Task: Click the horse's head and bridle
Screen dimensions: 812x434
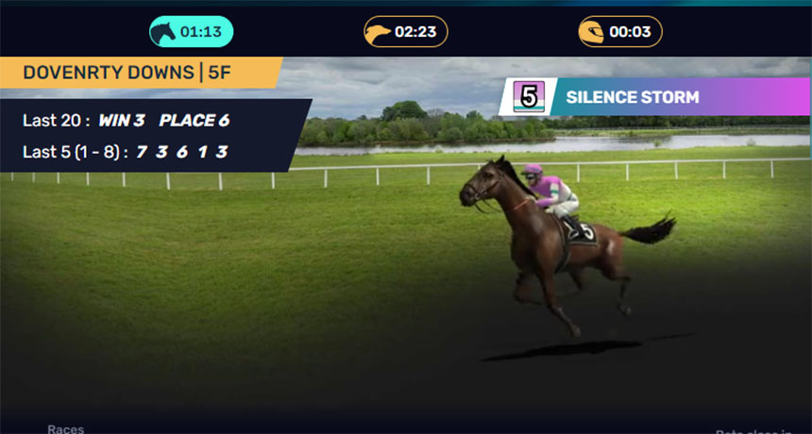Action: tap(483, 185)
